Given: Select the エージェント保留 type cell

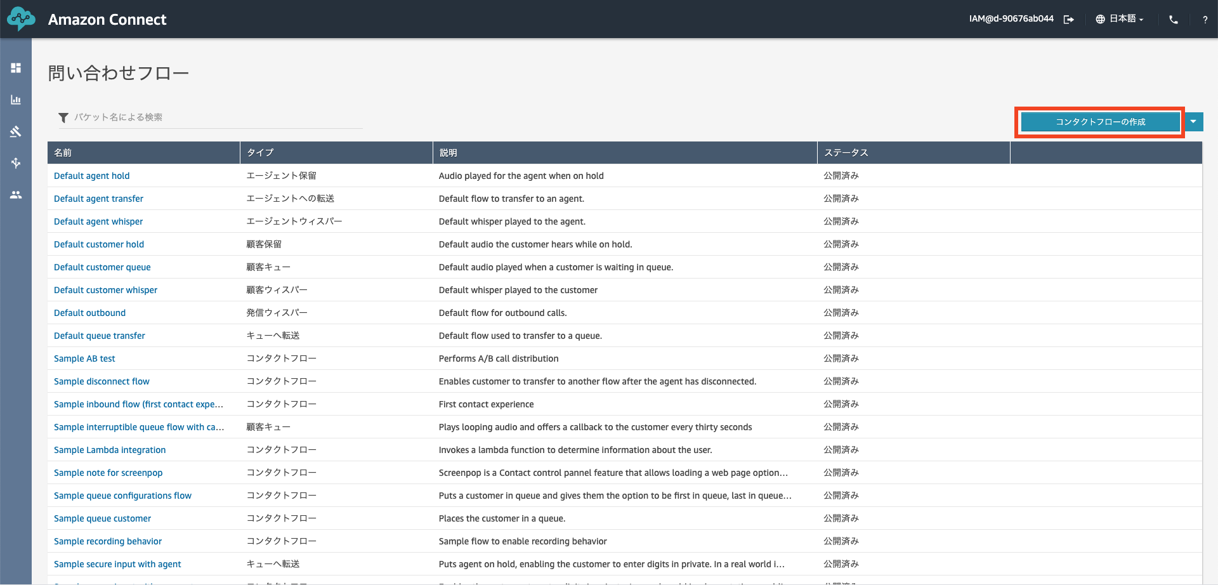Looking at the screenshot, I should pos(281,176).
